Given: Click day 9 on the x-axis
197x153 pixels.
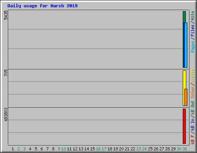Looking at the screenshot, I should (59, 149).
